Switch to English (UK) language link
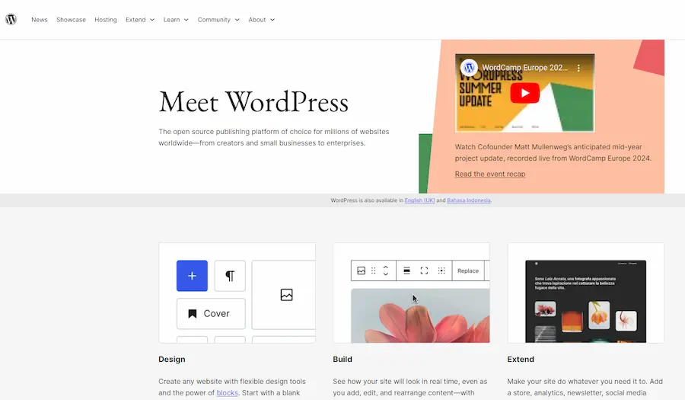This screenshot has width=685, height=400. (419, 200)
